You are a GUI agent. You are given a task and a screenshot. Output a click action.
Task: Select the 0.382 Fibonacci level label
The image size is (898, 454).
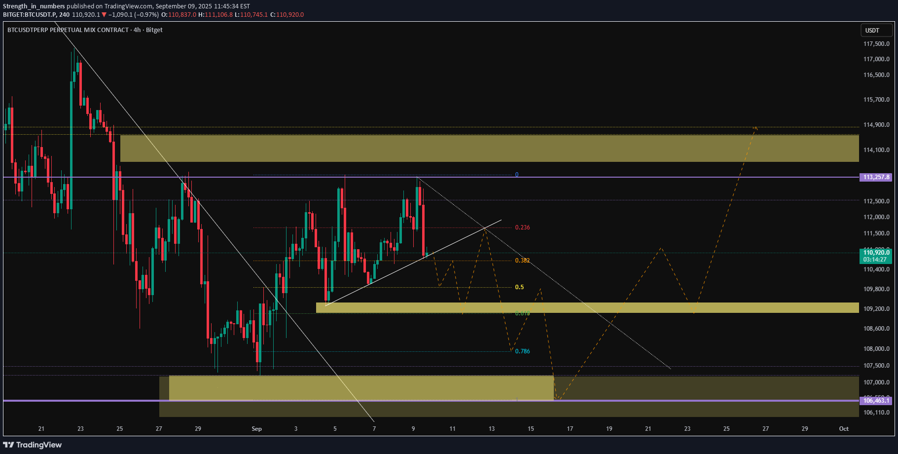523,261
